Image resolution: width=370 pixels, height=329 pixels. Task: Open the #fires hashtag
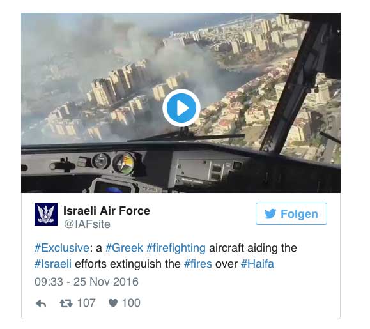tap(198, 264)
